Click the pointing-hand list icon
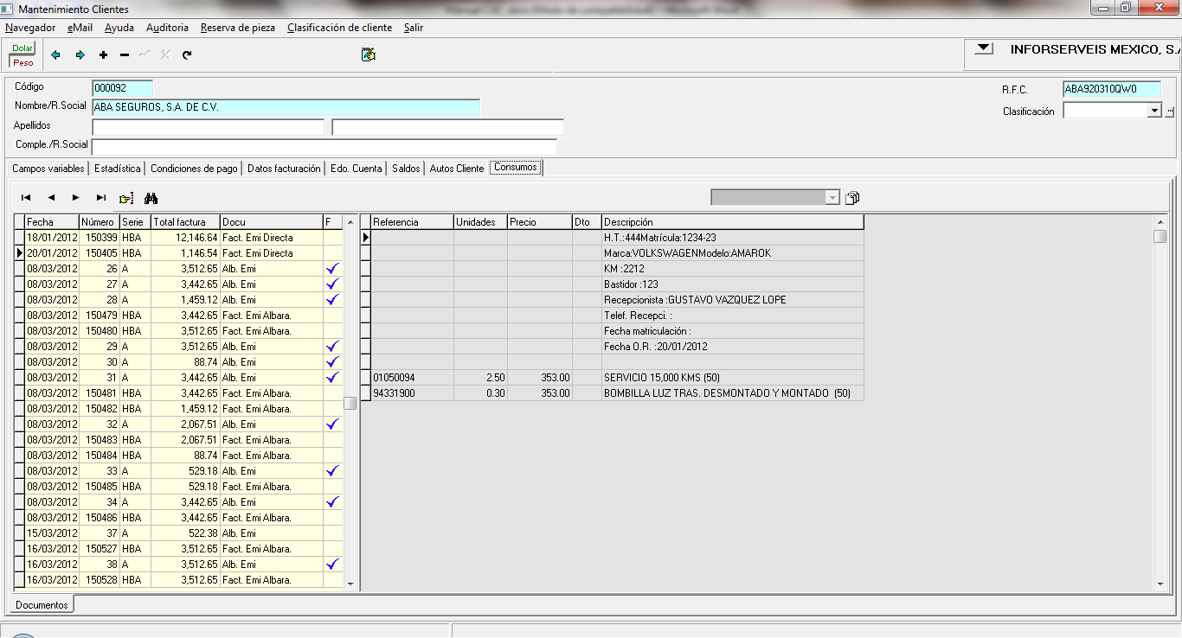1182x638 pixels. tap(126, 198)
